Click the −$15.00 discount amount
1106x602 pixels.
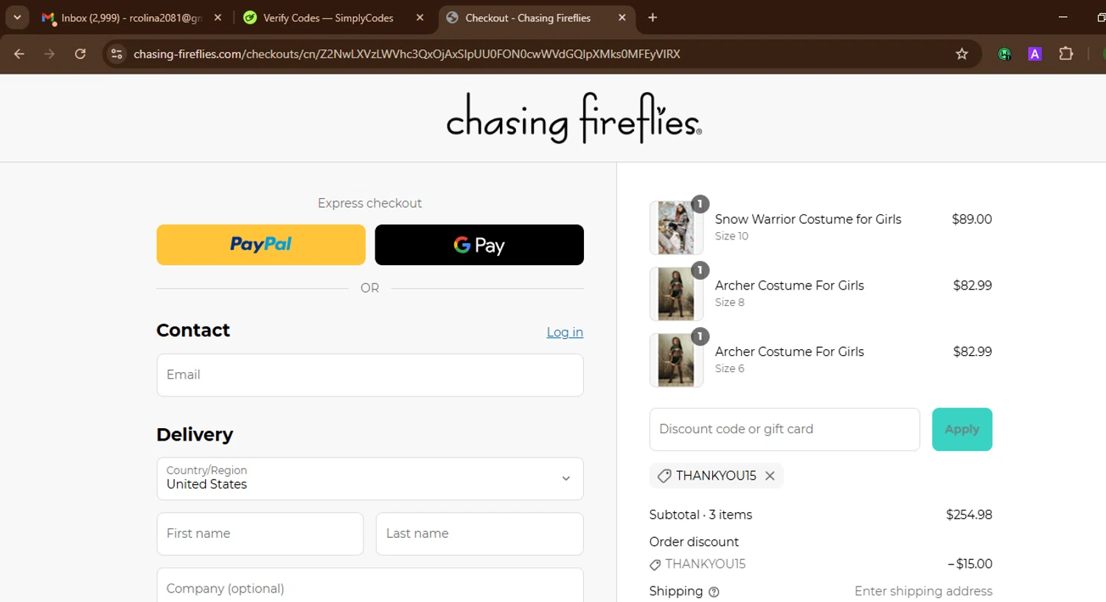click(x=970, y=564)
